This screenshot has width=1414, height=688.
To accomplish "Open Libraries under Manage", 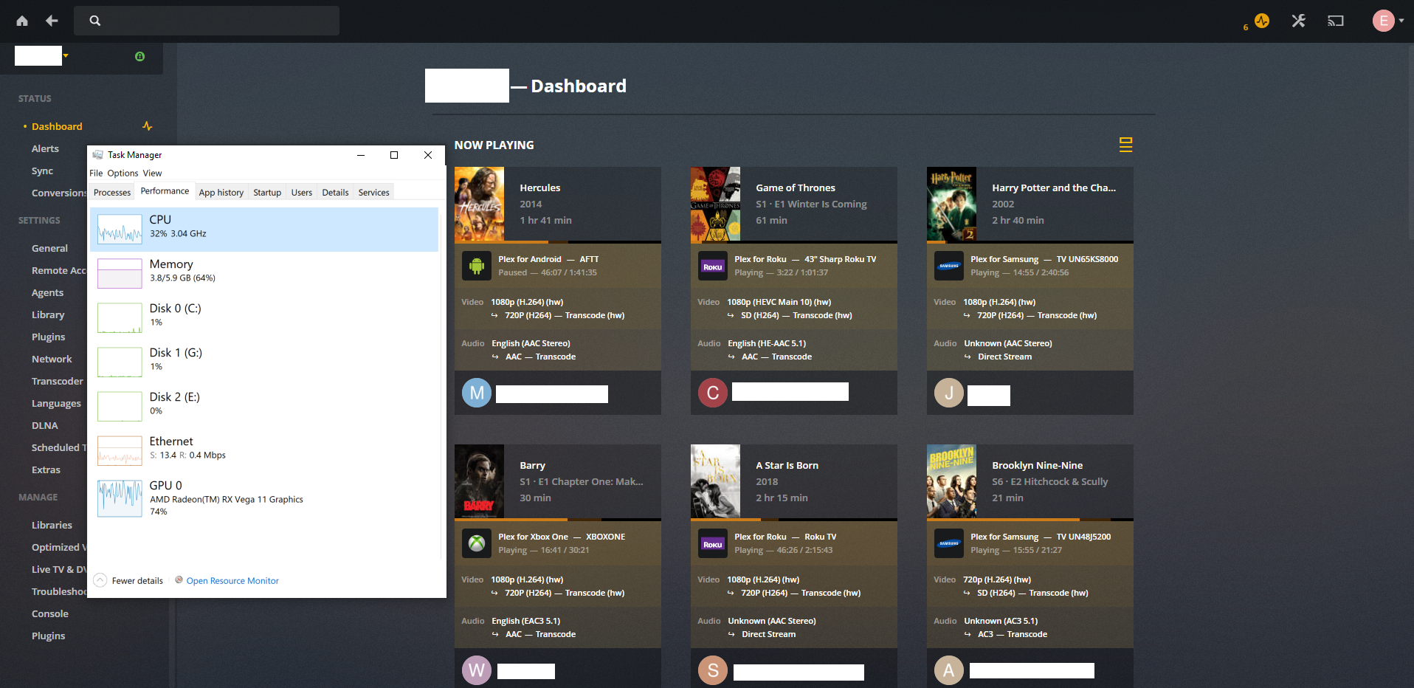I will pyautogui.click(x=52, y=525).
